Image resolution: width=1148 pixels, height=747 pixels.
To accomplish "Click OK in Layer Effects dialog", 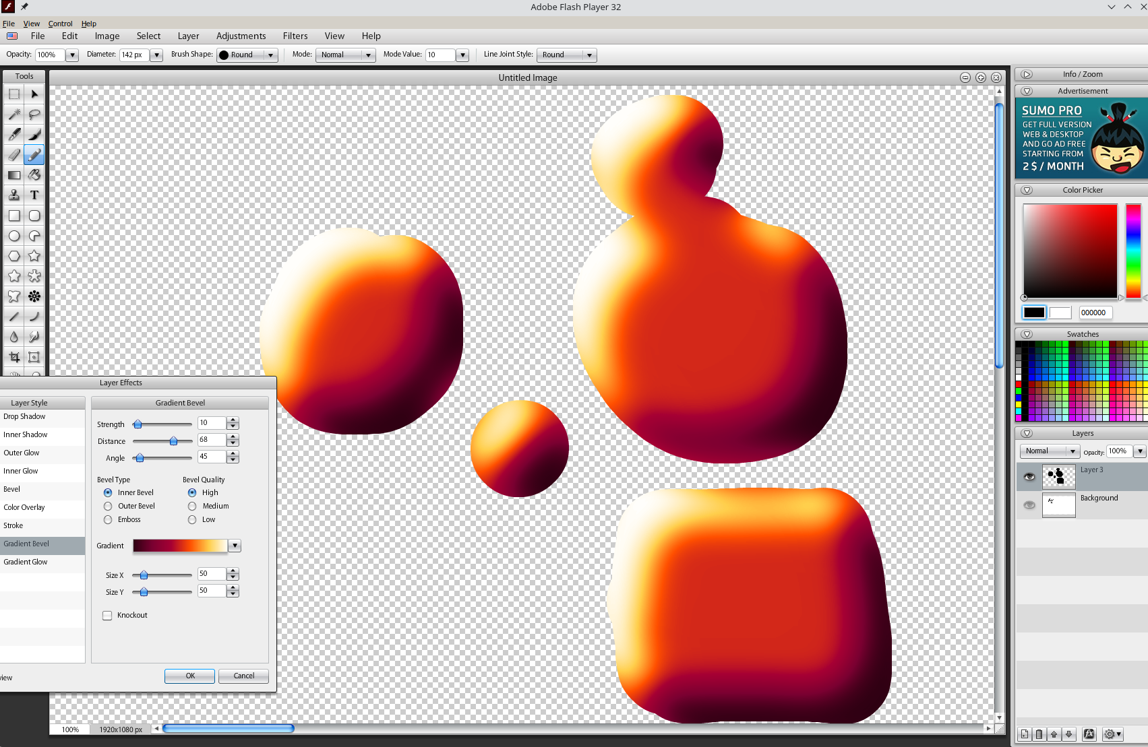I will coord(189,676).
